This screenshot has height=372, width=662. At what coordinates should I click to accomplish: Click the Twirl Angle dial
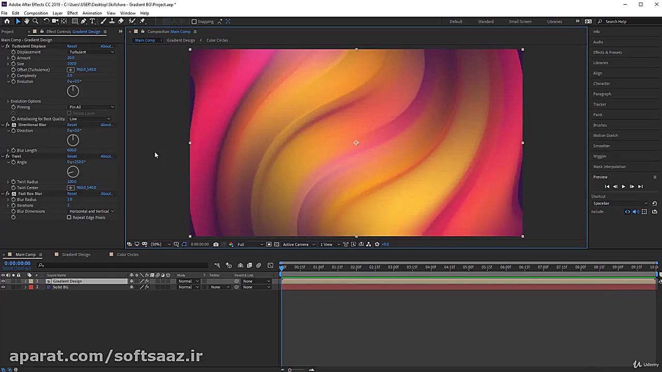pyautogui.click(x=73, y=172)
